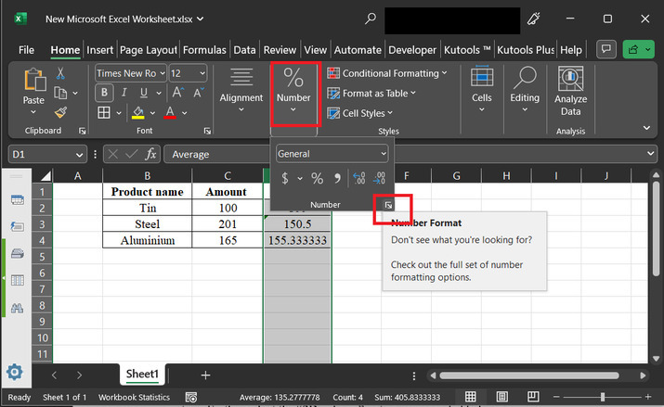Click the Decrease Decimal icon

pyautogui.click(x=379, y=178)
